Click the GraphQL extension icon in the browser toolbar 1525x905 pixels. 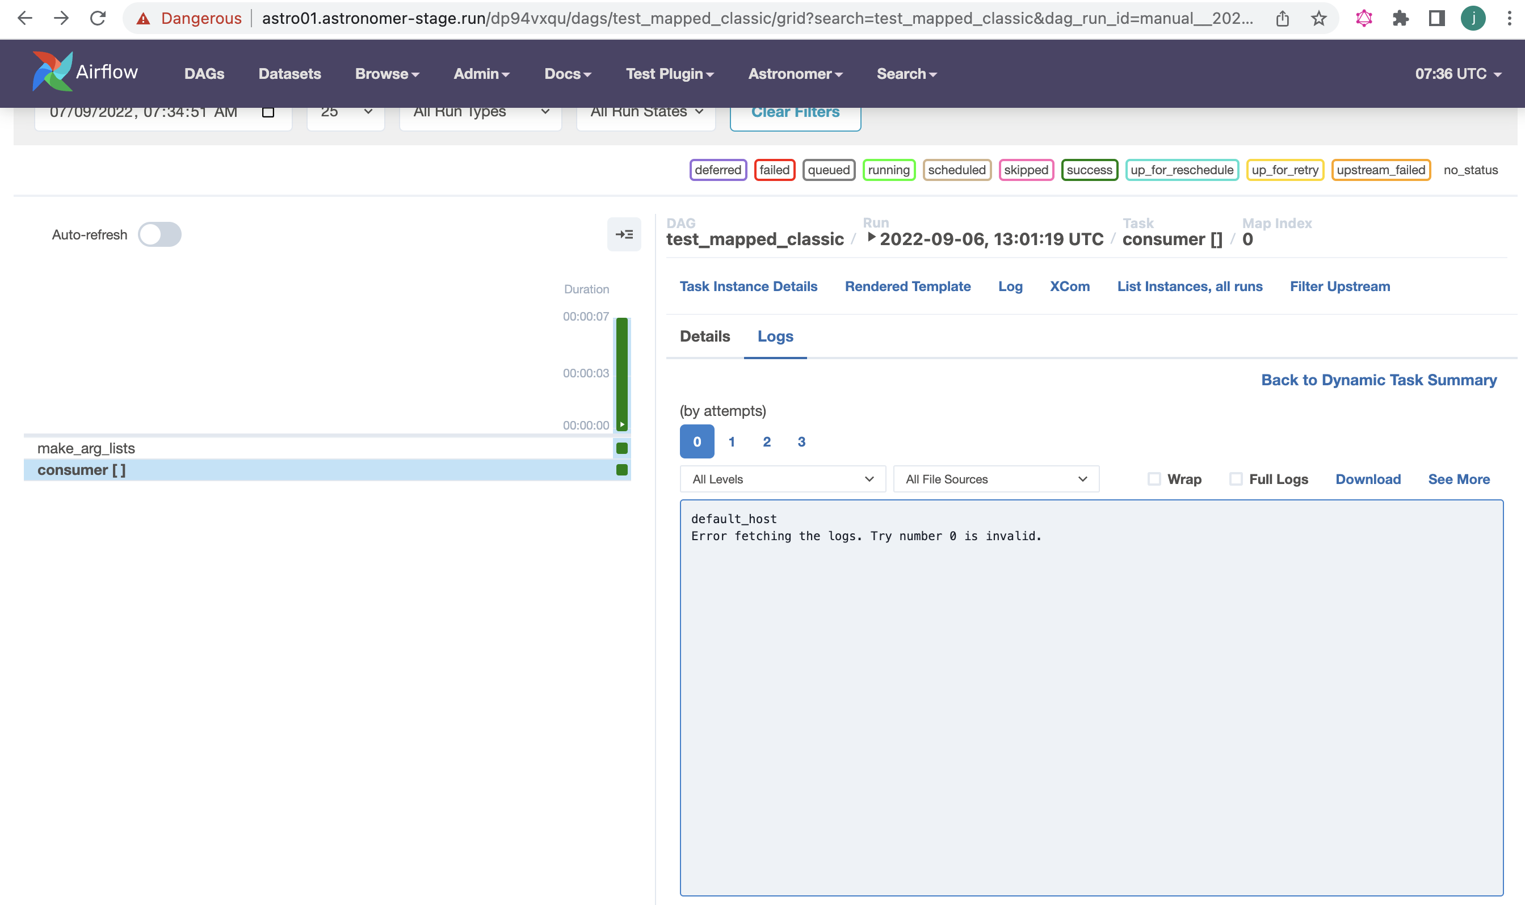(1364, 18)
